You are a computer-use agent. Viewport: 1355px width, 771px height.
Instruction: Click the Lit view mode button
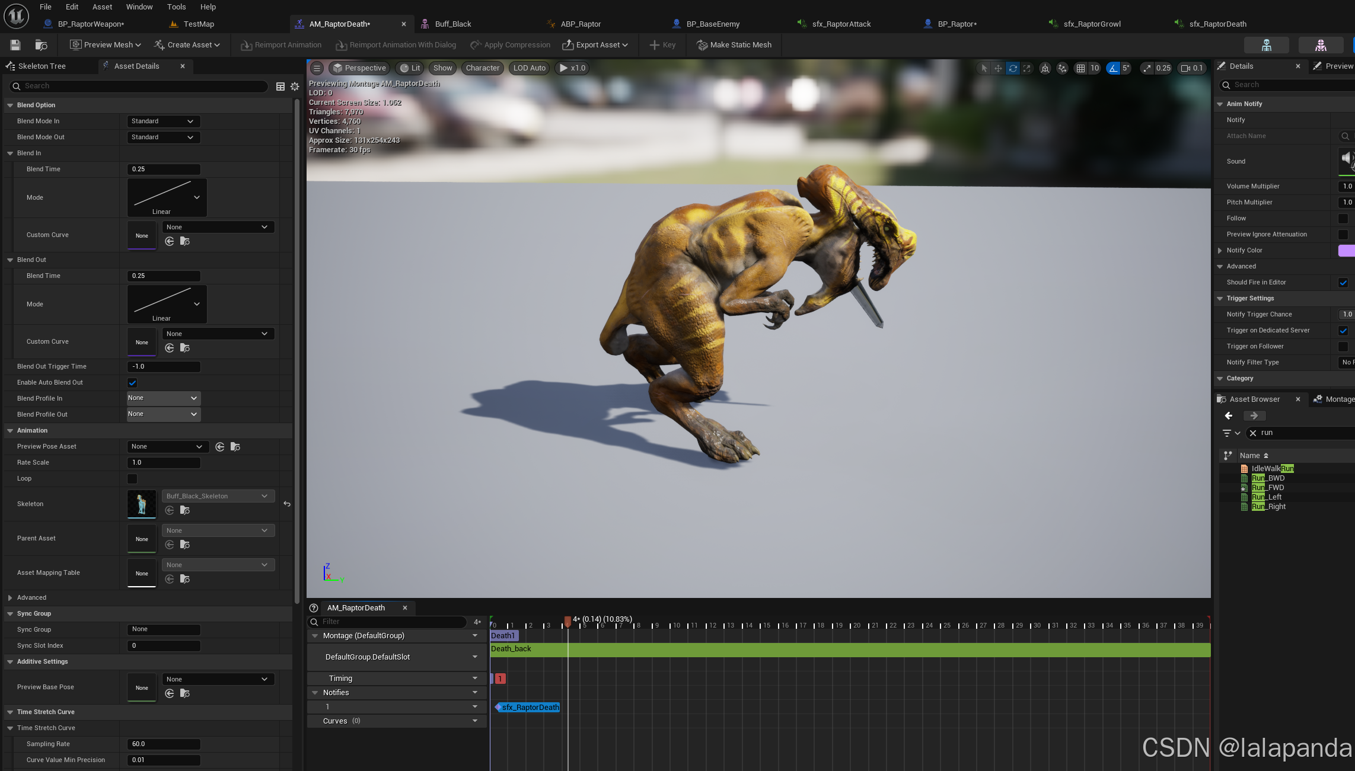(410, 68)
